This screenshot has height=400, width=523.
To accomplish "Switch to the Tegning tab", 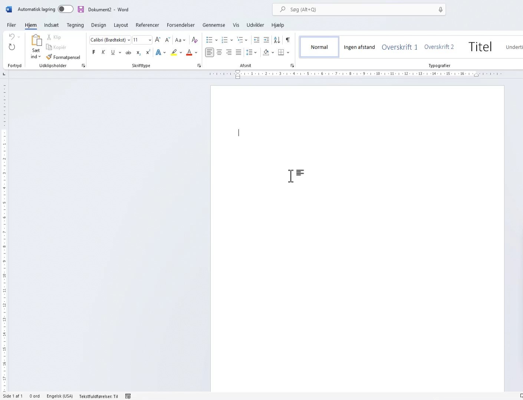I will pos(75,25).
